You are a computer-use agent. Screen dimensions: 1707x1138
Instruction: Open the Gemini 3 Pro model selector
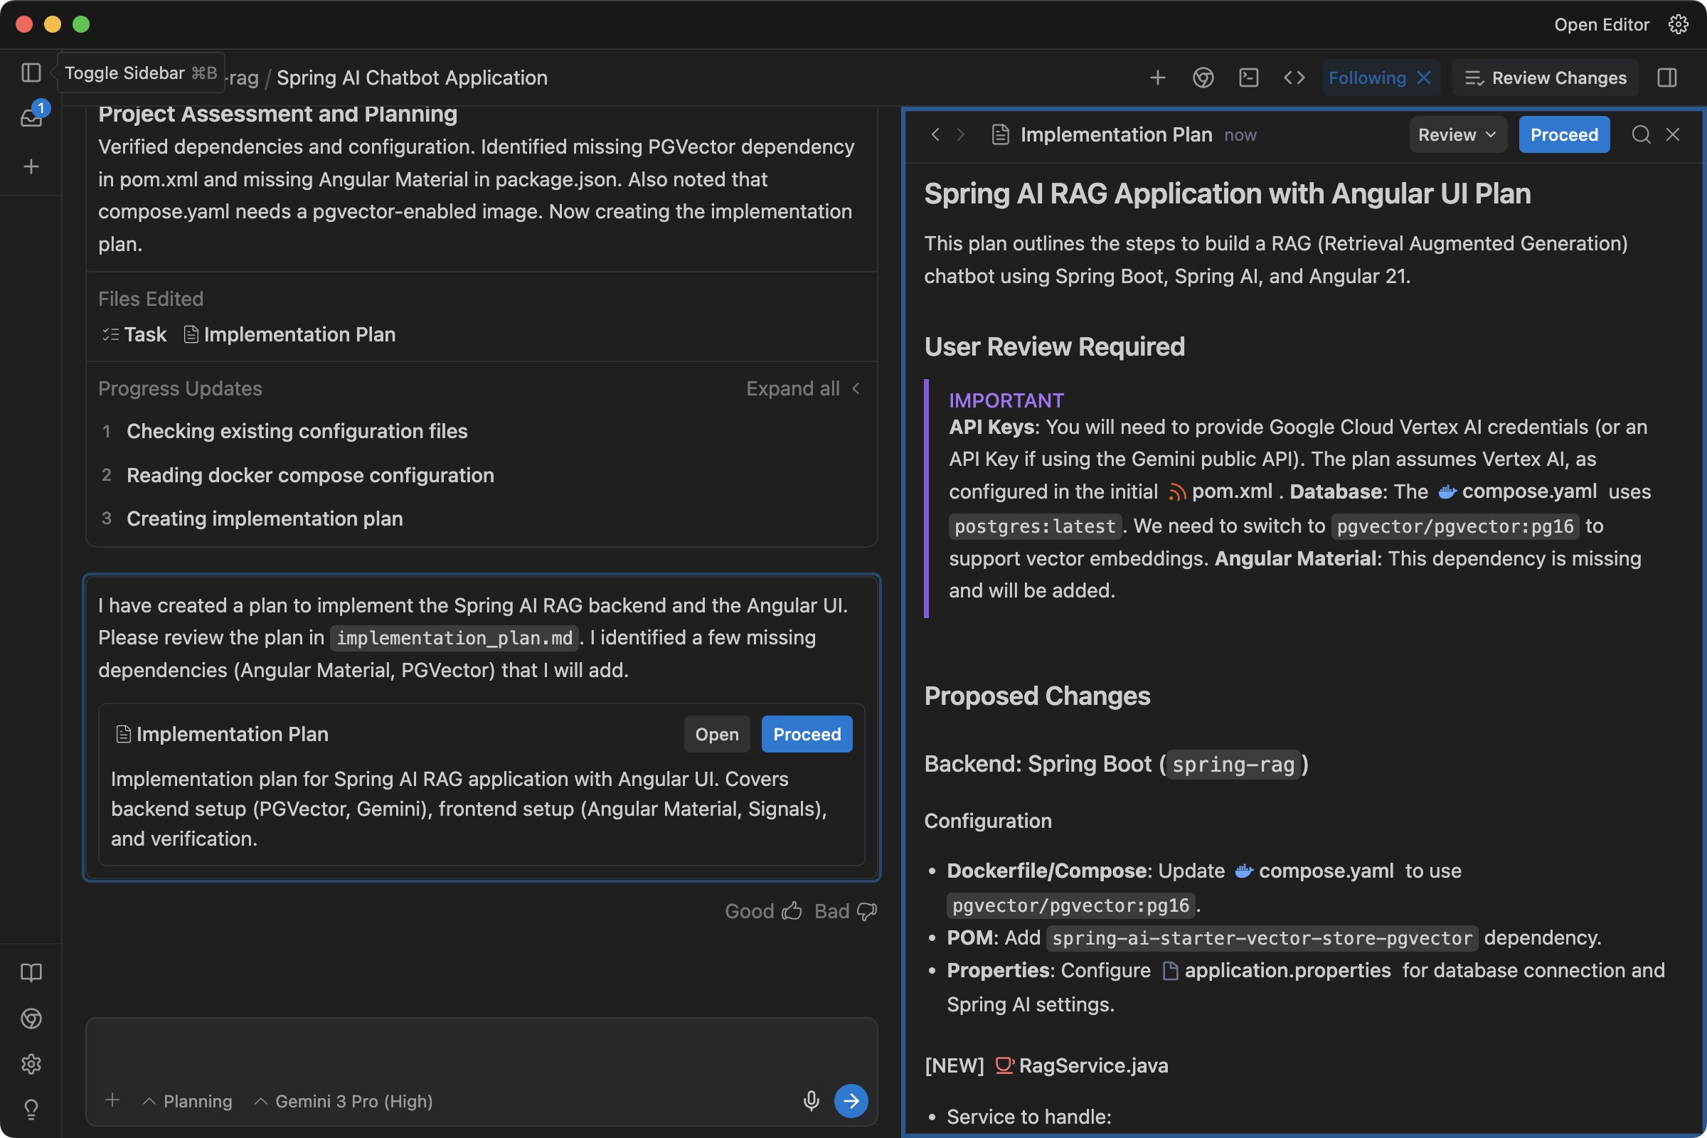coord(344,1101)
